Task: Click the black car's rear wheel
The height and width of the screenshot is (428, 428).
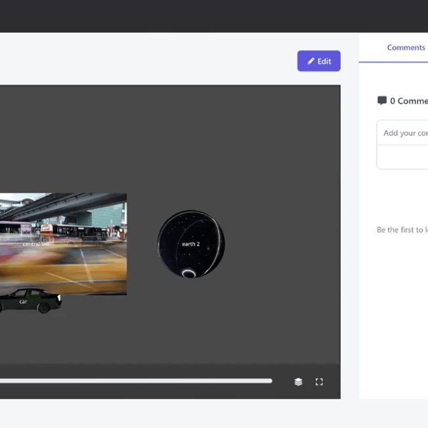Action: 45,307
